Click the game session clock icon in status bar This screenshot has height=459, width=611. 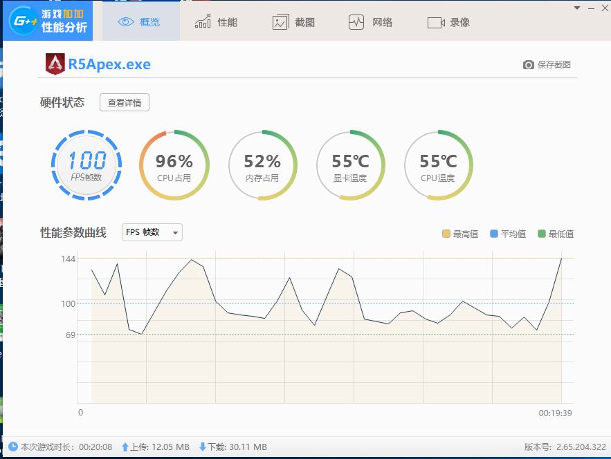click(x=12, y=447)
